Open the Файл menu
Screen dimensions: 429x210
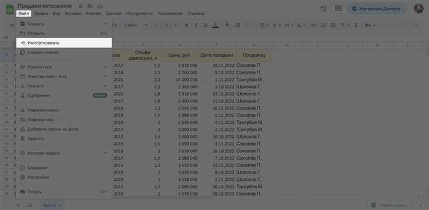pyautogui.click(x=23, y=13)
